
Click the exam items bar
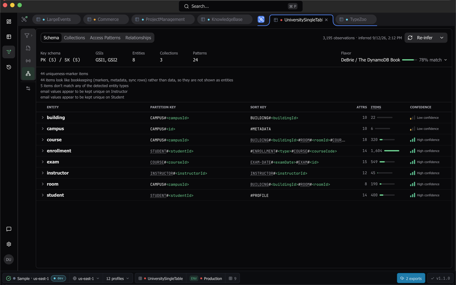pos(387,162)
